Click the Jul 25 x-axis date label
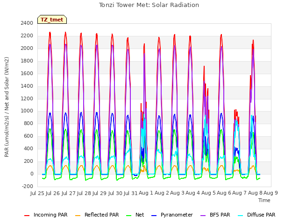 click(x=37, y=193)
